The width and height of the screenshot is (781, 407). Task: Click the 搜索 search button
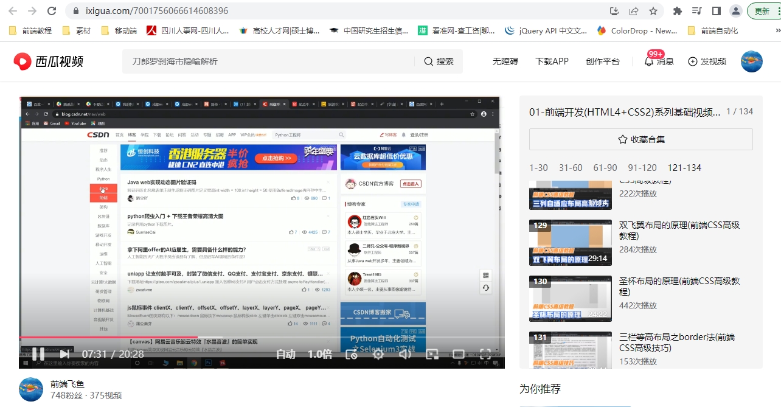439,61
